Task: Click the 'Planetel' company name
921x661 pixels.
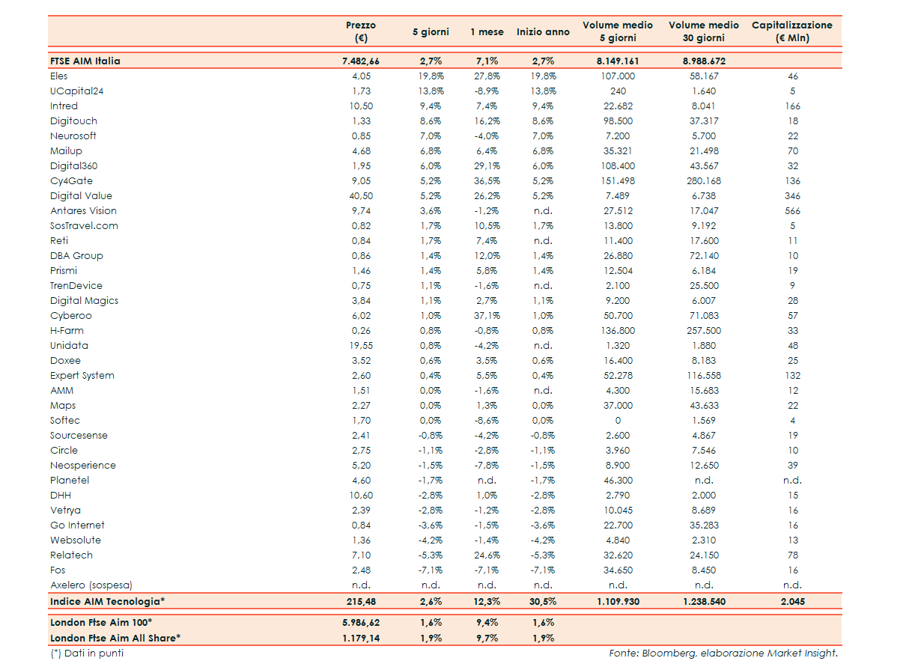Action: (x=70, y=481)
